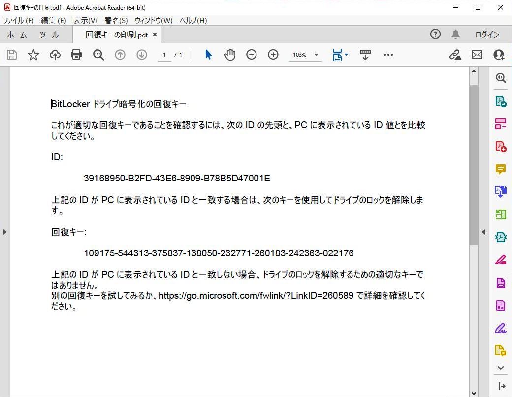
Task: Close the 回復キーの印刷.pdf tab
Action: [155, 35]
